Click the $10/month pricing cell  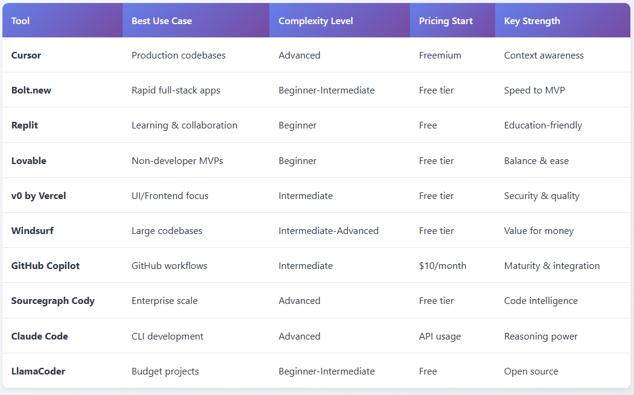click(x=443, y=266)
